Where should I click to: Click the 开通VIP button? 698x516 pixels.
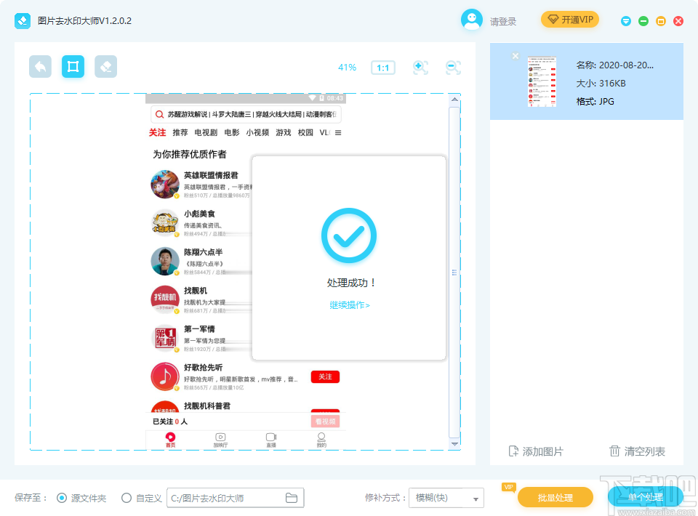point(570,20)
